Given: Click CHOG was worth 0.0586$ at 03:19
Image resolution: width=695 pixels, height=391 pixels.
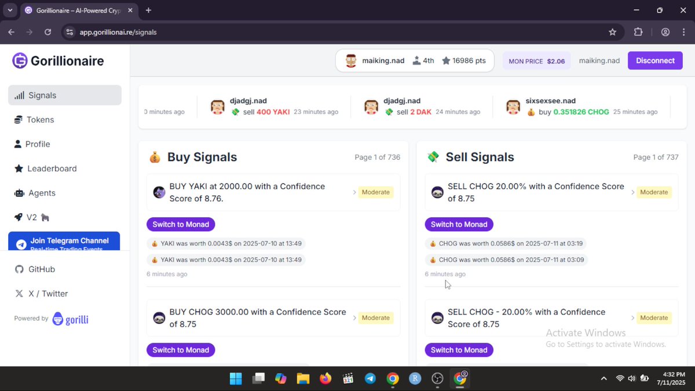Looking at the screenshot, I should click(x=506, y=244).
